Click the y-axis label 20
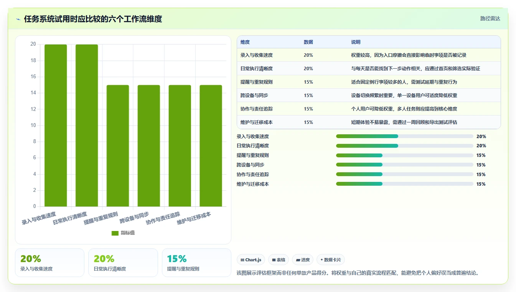This screenshot has height=292, width=516. 33,44
